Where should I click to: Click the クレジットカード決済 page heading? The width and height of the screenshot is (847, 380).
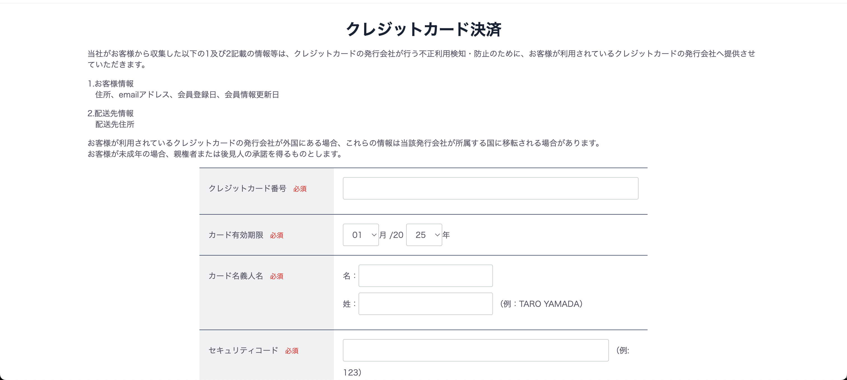[424, 29]
